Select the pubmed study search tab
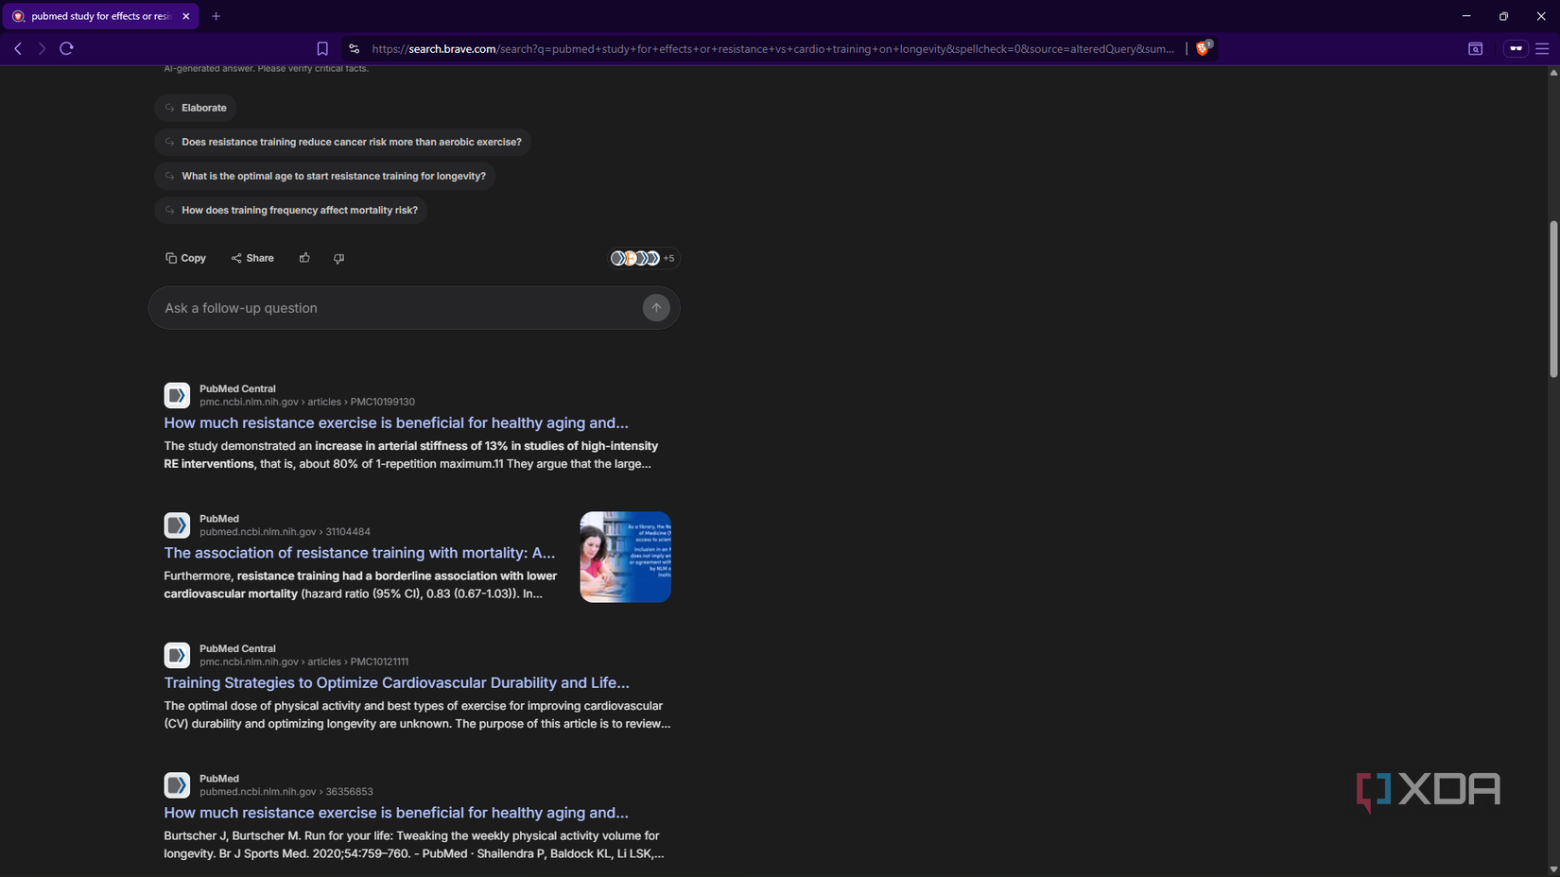The height and width of the screenshot is (877, 1560). (100, 16)
